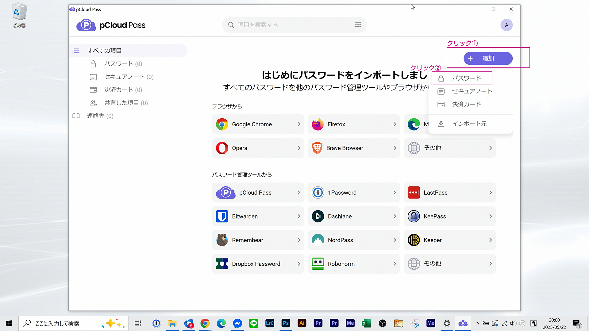Click the KeePass lock icon

click(x=414, y=216)
